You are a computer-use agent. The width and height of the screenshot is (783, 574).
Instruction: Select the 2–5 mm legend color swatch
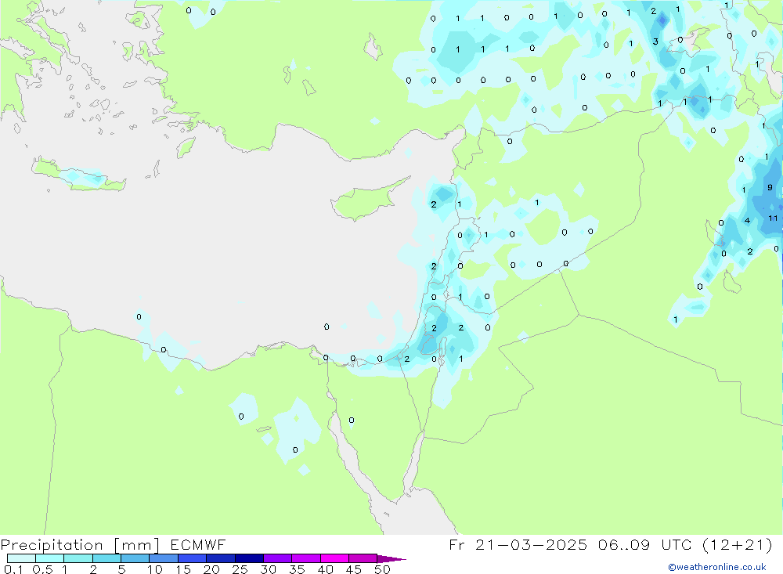106,558
